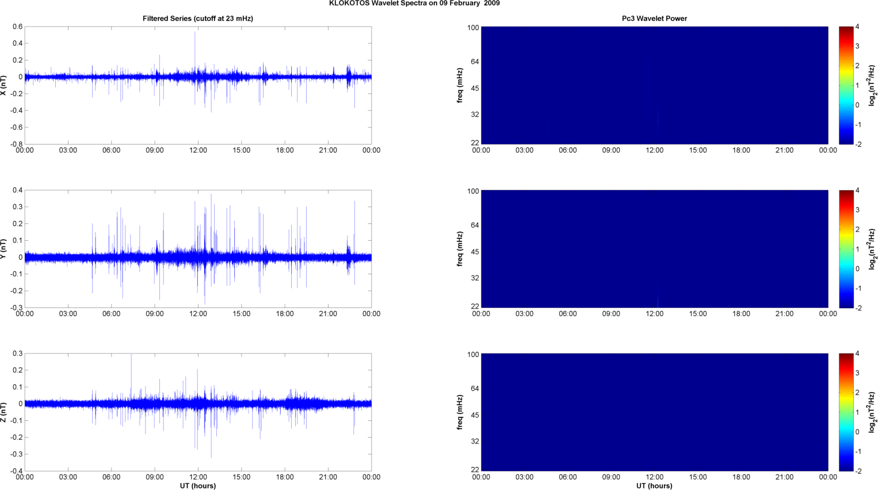The width and height of the screenshot is (878, 490).
Task: Click inside the Z (nT) filtered series plot
Action: [x=198, y=412]
